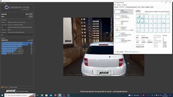The width and height of the screenshot is (173, 97).
Task: Select the first ranking row, scoring 1279
Action: click(17, 43)
